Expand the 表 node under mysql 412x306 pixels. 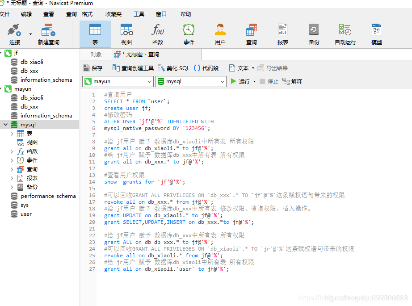point(12,134)
